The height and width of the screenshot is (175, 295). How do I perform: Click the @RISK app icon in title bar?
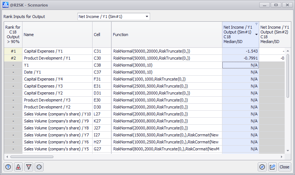coord(5,5)
